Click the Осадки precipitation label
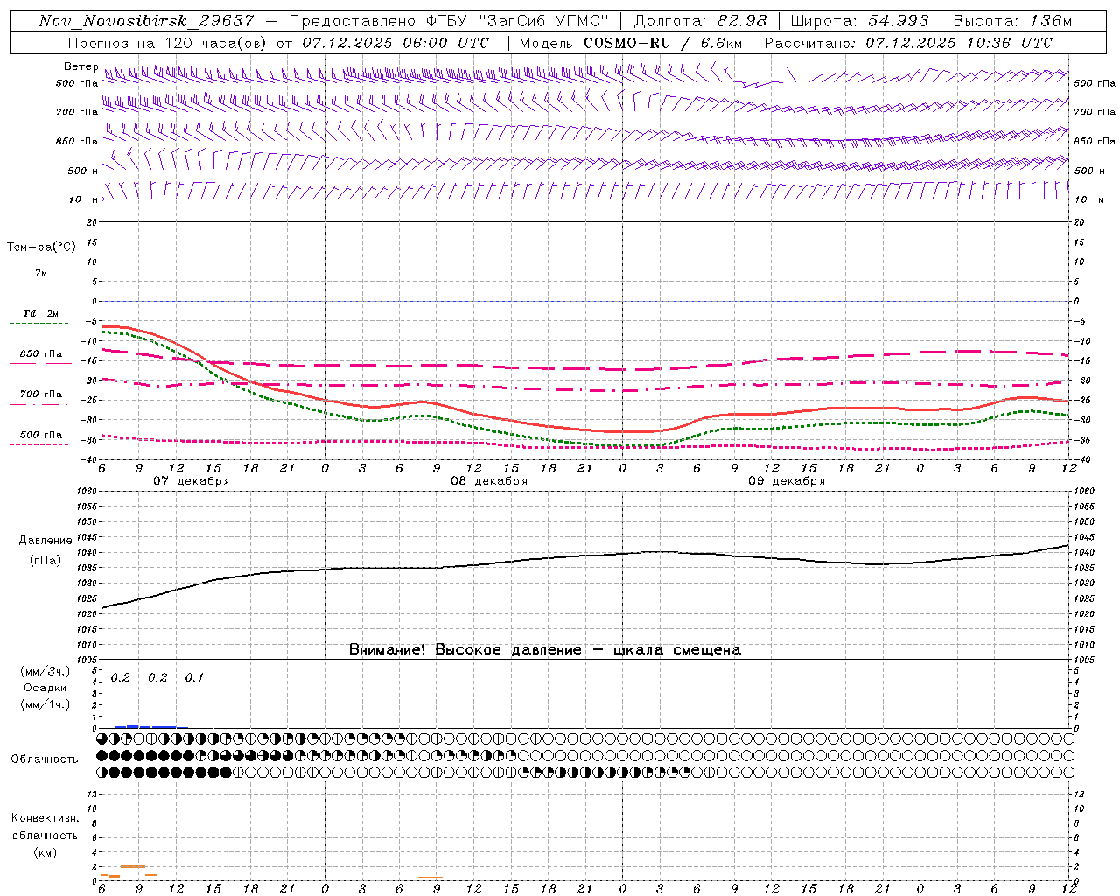1120x896 pixels. (x=44, y=688)
